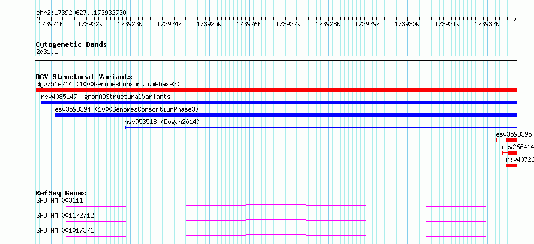Click the chr2:173920627..173932730 region label
The width and height of the screenshot is (534, 244).
pos(81,13)
